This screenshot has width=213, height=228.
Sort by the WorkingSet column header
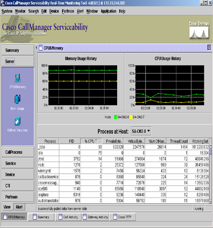click(199, 141)
